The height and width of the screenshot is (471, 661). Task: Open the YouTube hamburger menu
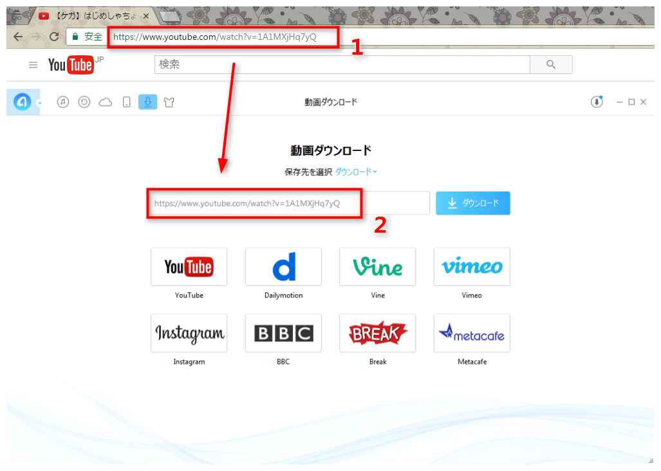click(x=33, y=65)
